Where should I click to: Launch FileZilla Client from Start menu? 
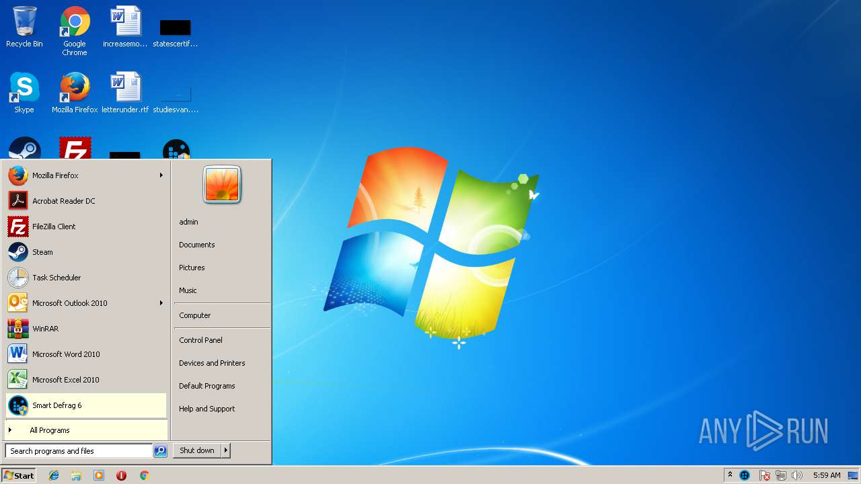tap(86, 227)
